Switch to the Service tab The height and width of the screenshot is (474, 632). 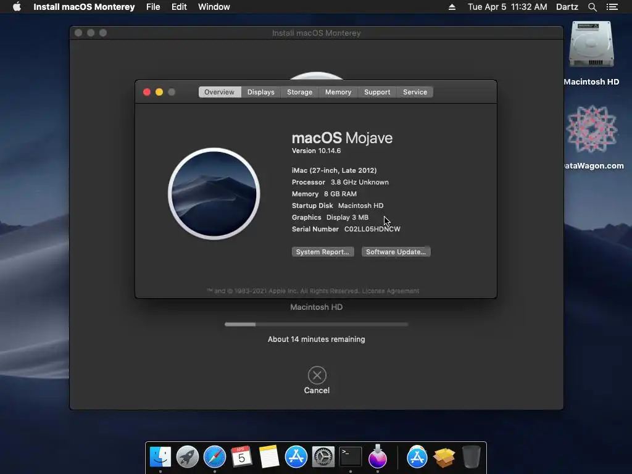(415, 92)
